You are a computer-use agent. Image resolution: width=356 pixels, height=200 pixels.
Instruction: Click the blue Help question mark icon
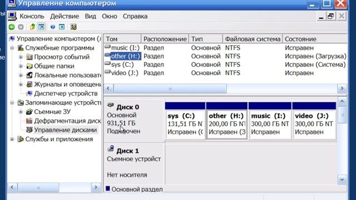coord(53,27)
